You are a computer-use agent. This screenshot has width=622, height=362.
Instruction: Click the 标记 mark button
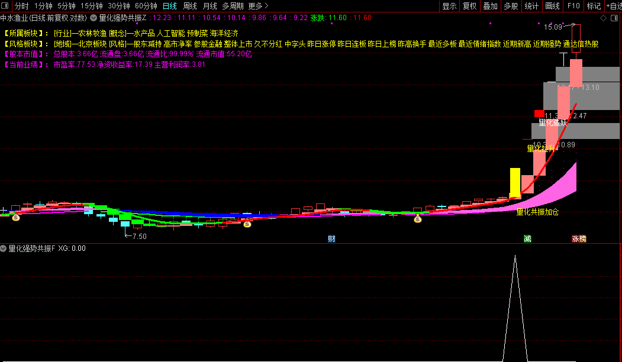(594, 6)
